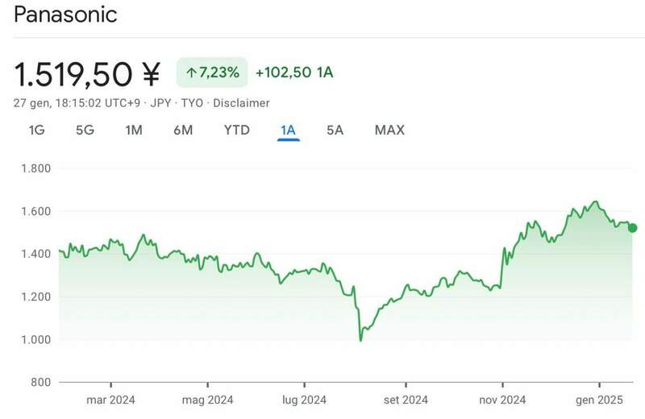Viewport: 645px width, 419px height.
Task: Switch the chart to 5A range
Action: [335, 130]
